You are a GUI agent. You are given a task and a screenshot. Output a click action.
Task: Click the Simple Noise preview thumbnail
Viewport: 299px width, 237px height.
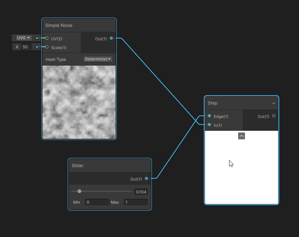pos(79,102)
